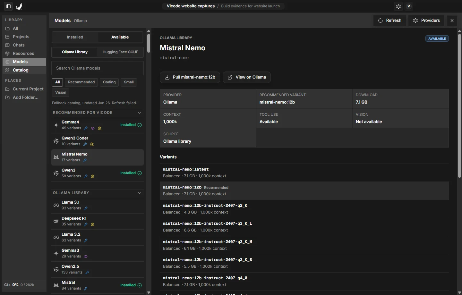Select the 12b-instruct-2407-q3_K_S variant

(304, 263)
